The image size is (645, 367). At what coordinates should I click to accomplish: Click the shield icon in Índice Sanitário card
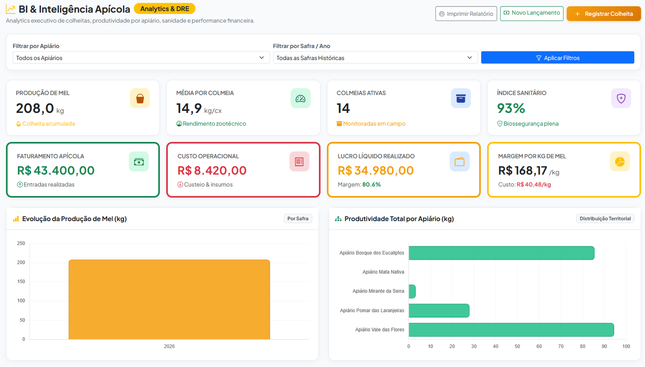[621, 98]
